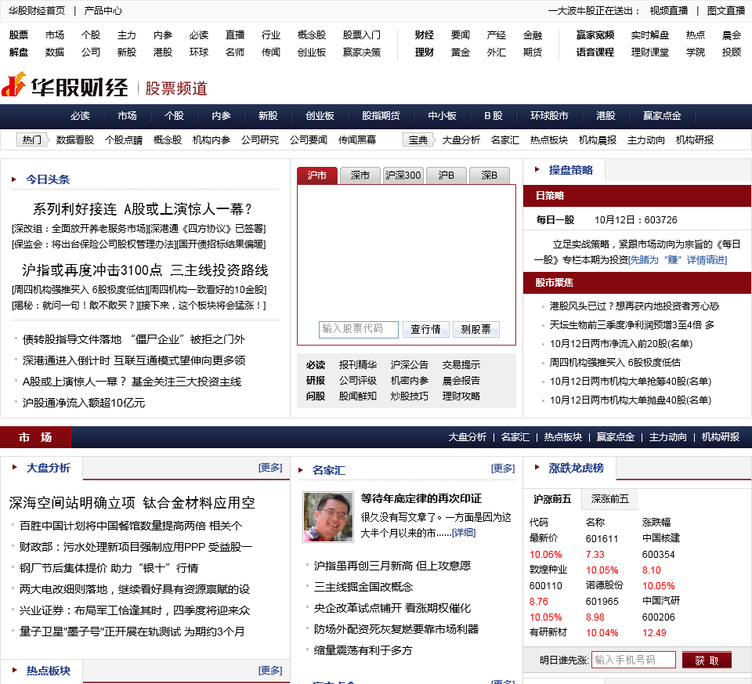Open 理财攻略 link

461,396
